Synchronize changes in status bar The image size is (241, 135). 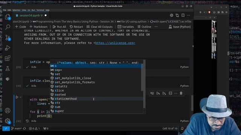pyautogui.click(x=24, y=128)
